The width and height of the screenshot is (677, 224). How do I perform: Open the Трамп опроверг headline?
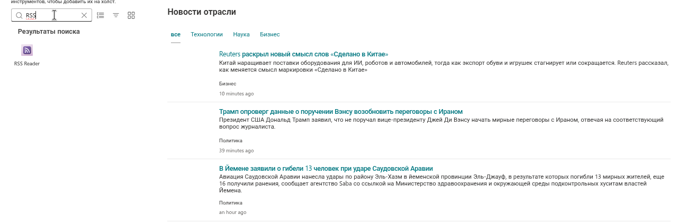coord(341,112)
